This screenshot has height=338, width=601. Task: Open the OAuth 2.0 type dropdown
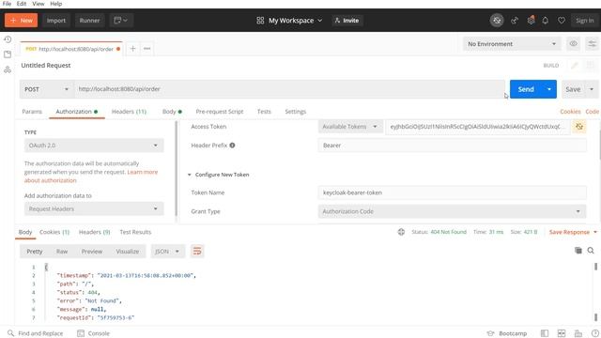[94, 146]
